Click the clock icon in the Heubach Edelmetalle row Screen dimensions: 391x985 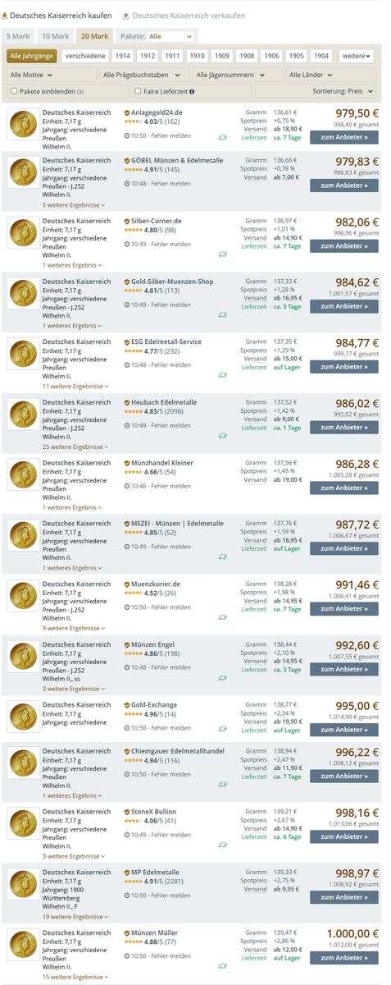coord(127,425)
